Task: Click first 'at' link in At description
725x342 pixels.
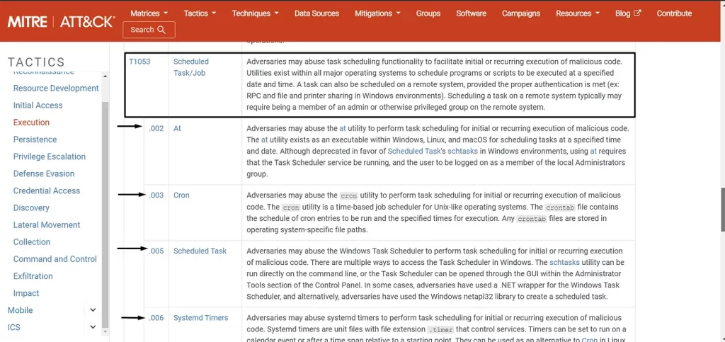Action: click(343, 128)
